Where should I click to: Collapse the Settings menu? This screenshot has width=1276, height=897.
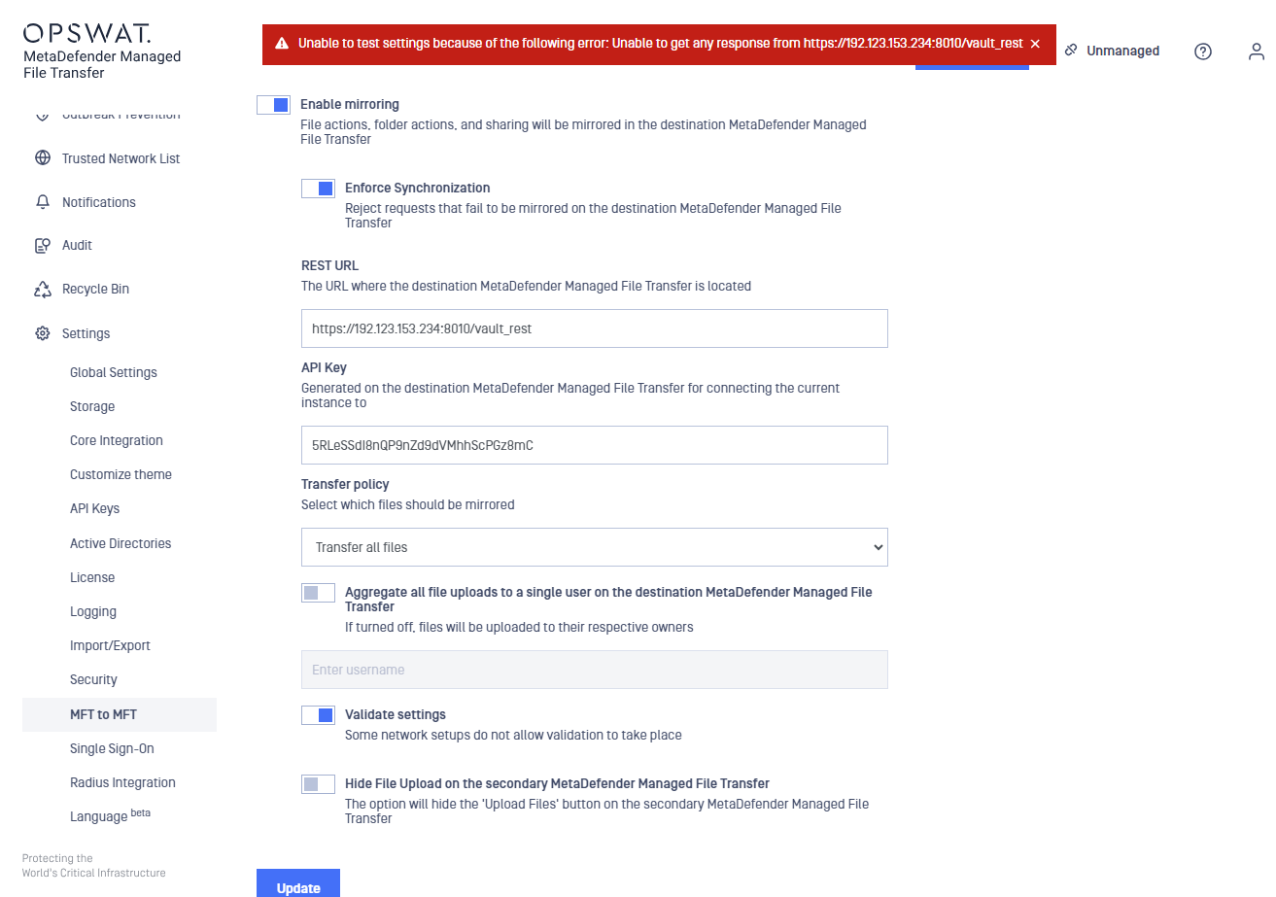point(86,333)
